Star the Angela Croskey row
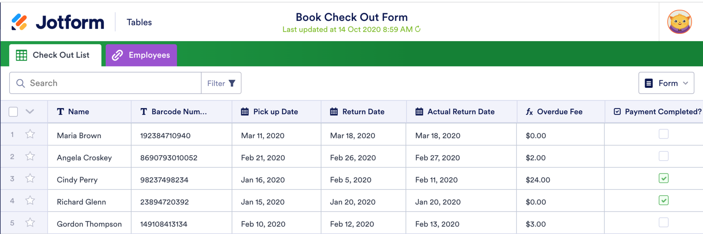 coord(30,156)
